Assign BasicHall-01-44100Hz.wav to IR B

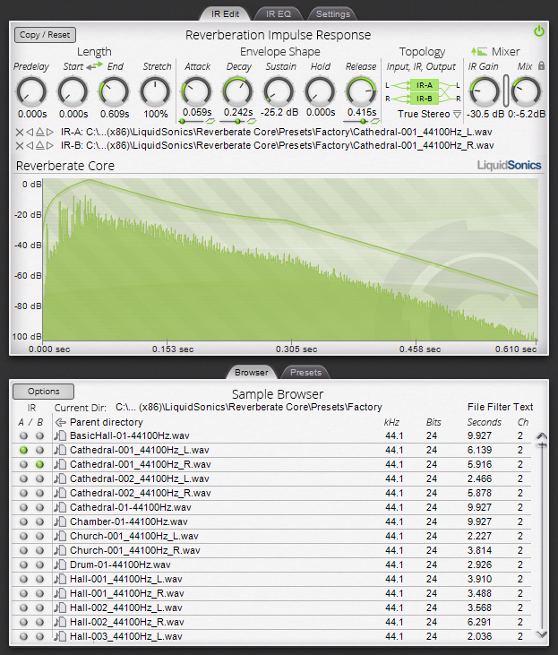(x=39, y=436)
